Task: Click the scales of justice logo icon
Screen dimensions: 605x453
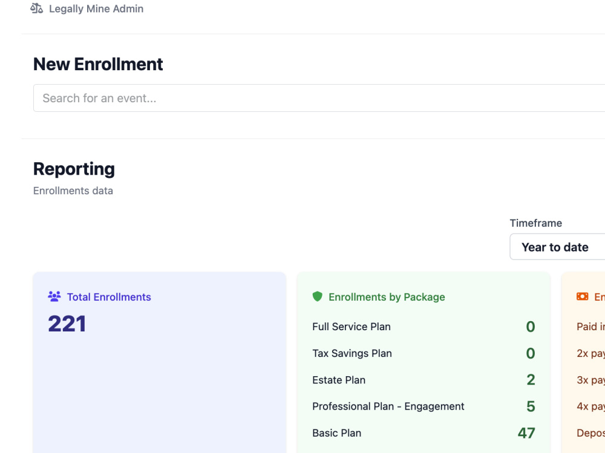Action: (37, 8)
